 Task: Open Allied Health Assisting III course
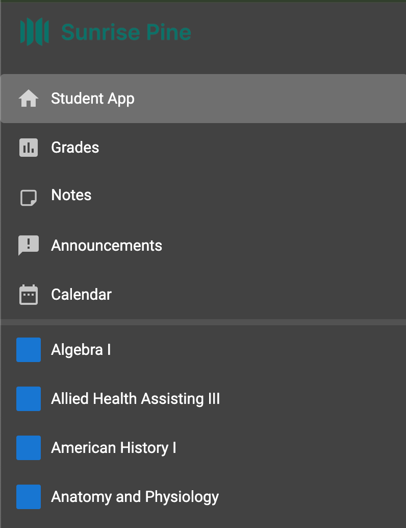click(136, 399)
